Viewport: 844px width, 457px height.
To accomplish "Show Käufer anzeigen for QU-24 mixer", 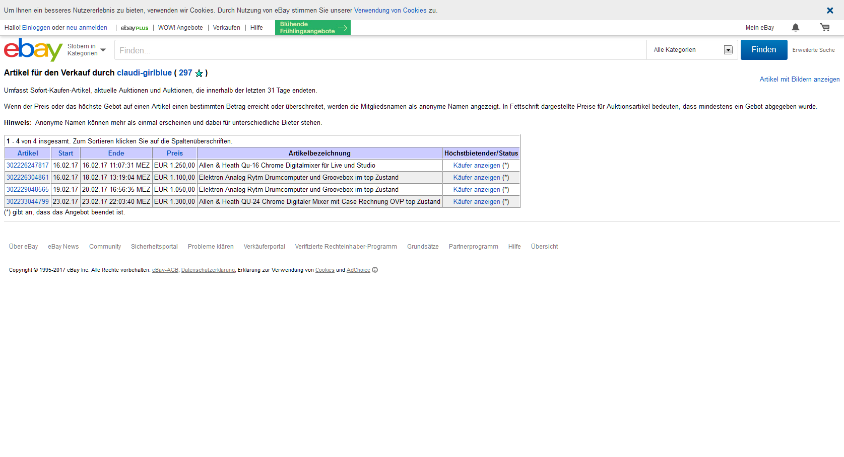I will 477,202.
